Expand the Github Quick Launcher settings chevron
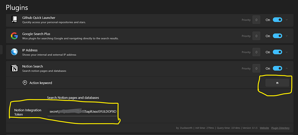298x135 pixels. [287, 20]
